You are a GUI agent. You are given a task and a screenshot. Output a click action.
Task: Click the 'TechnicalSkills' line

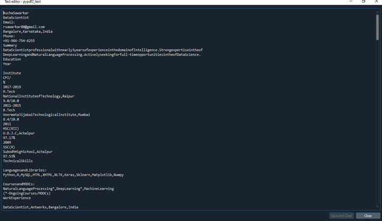coord(18,161)
